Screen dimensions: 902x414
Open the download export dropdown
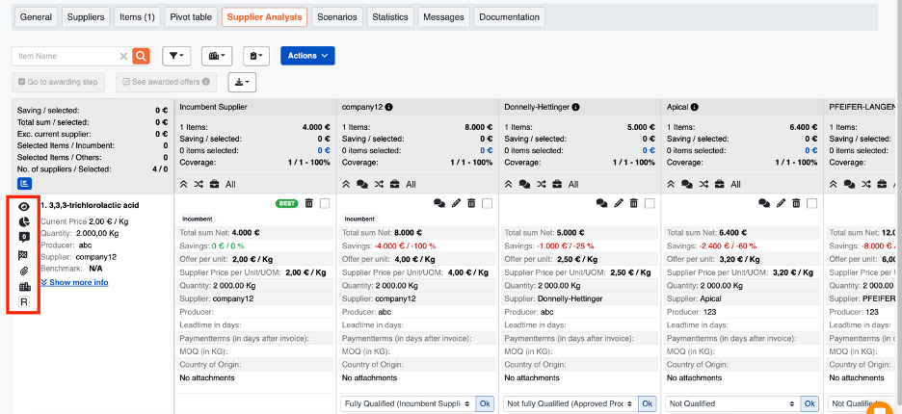point(242,82)
